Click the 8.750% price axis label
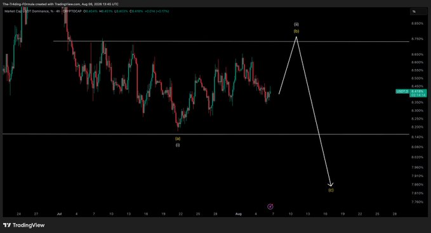Screen dimensions: 431x233 (x=417, y=39)
